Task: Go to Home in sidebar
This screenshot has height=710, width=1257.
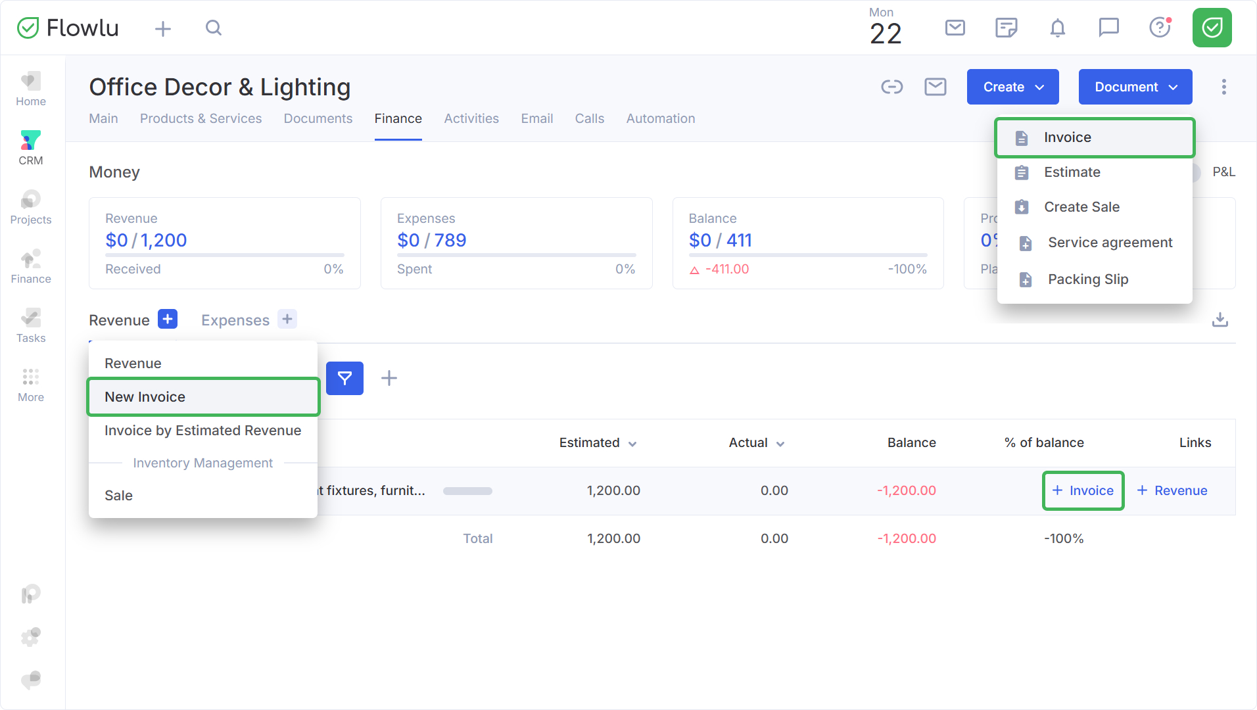Action: click(x=31, y=89)
